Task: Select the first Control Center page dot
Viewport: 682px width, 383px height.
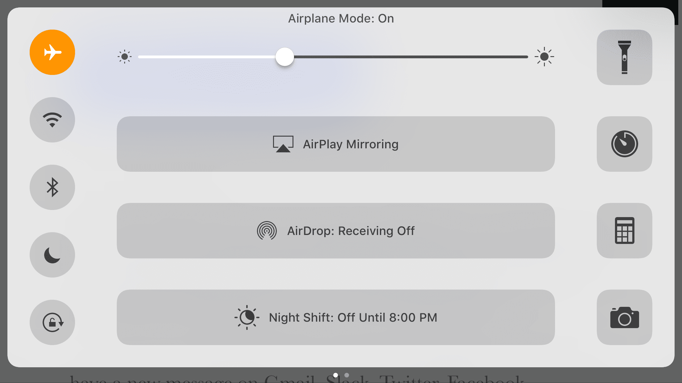Action: tap(335, 375)
